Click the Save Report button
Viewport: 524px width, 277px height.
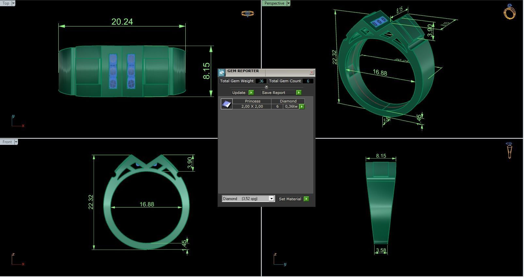click(x=279, y=93)
